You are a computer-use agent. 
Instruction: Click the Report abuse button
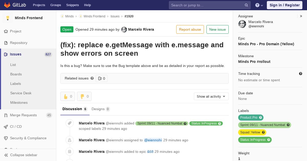point(190,29)
